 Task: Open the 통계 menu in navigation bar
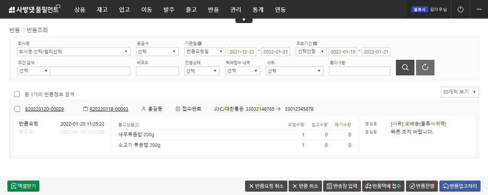[258, 10]
